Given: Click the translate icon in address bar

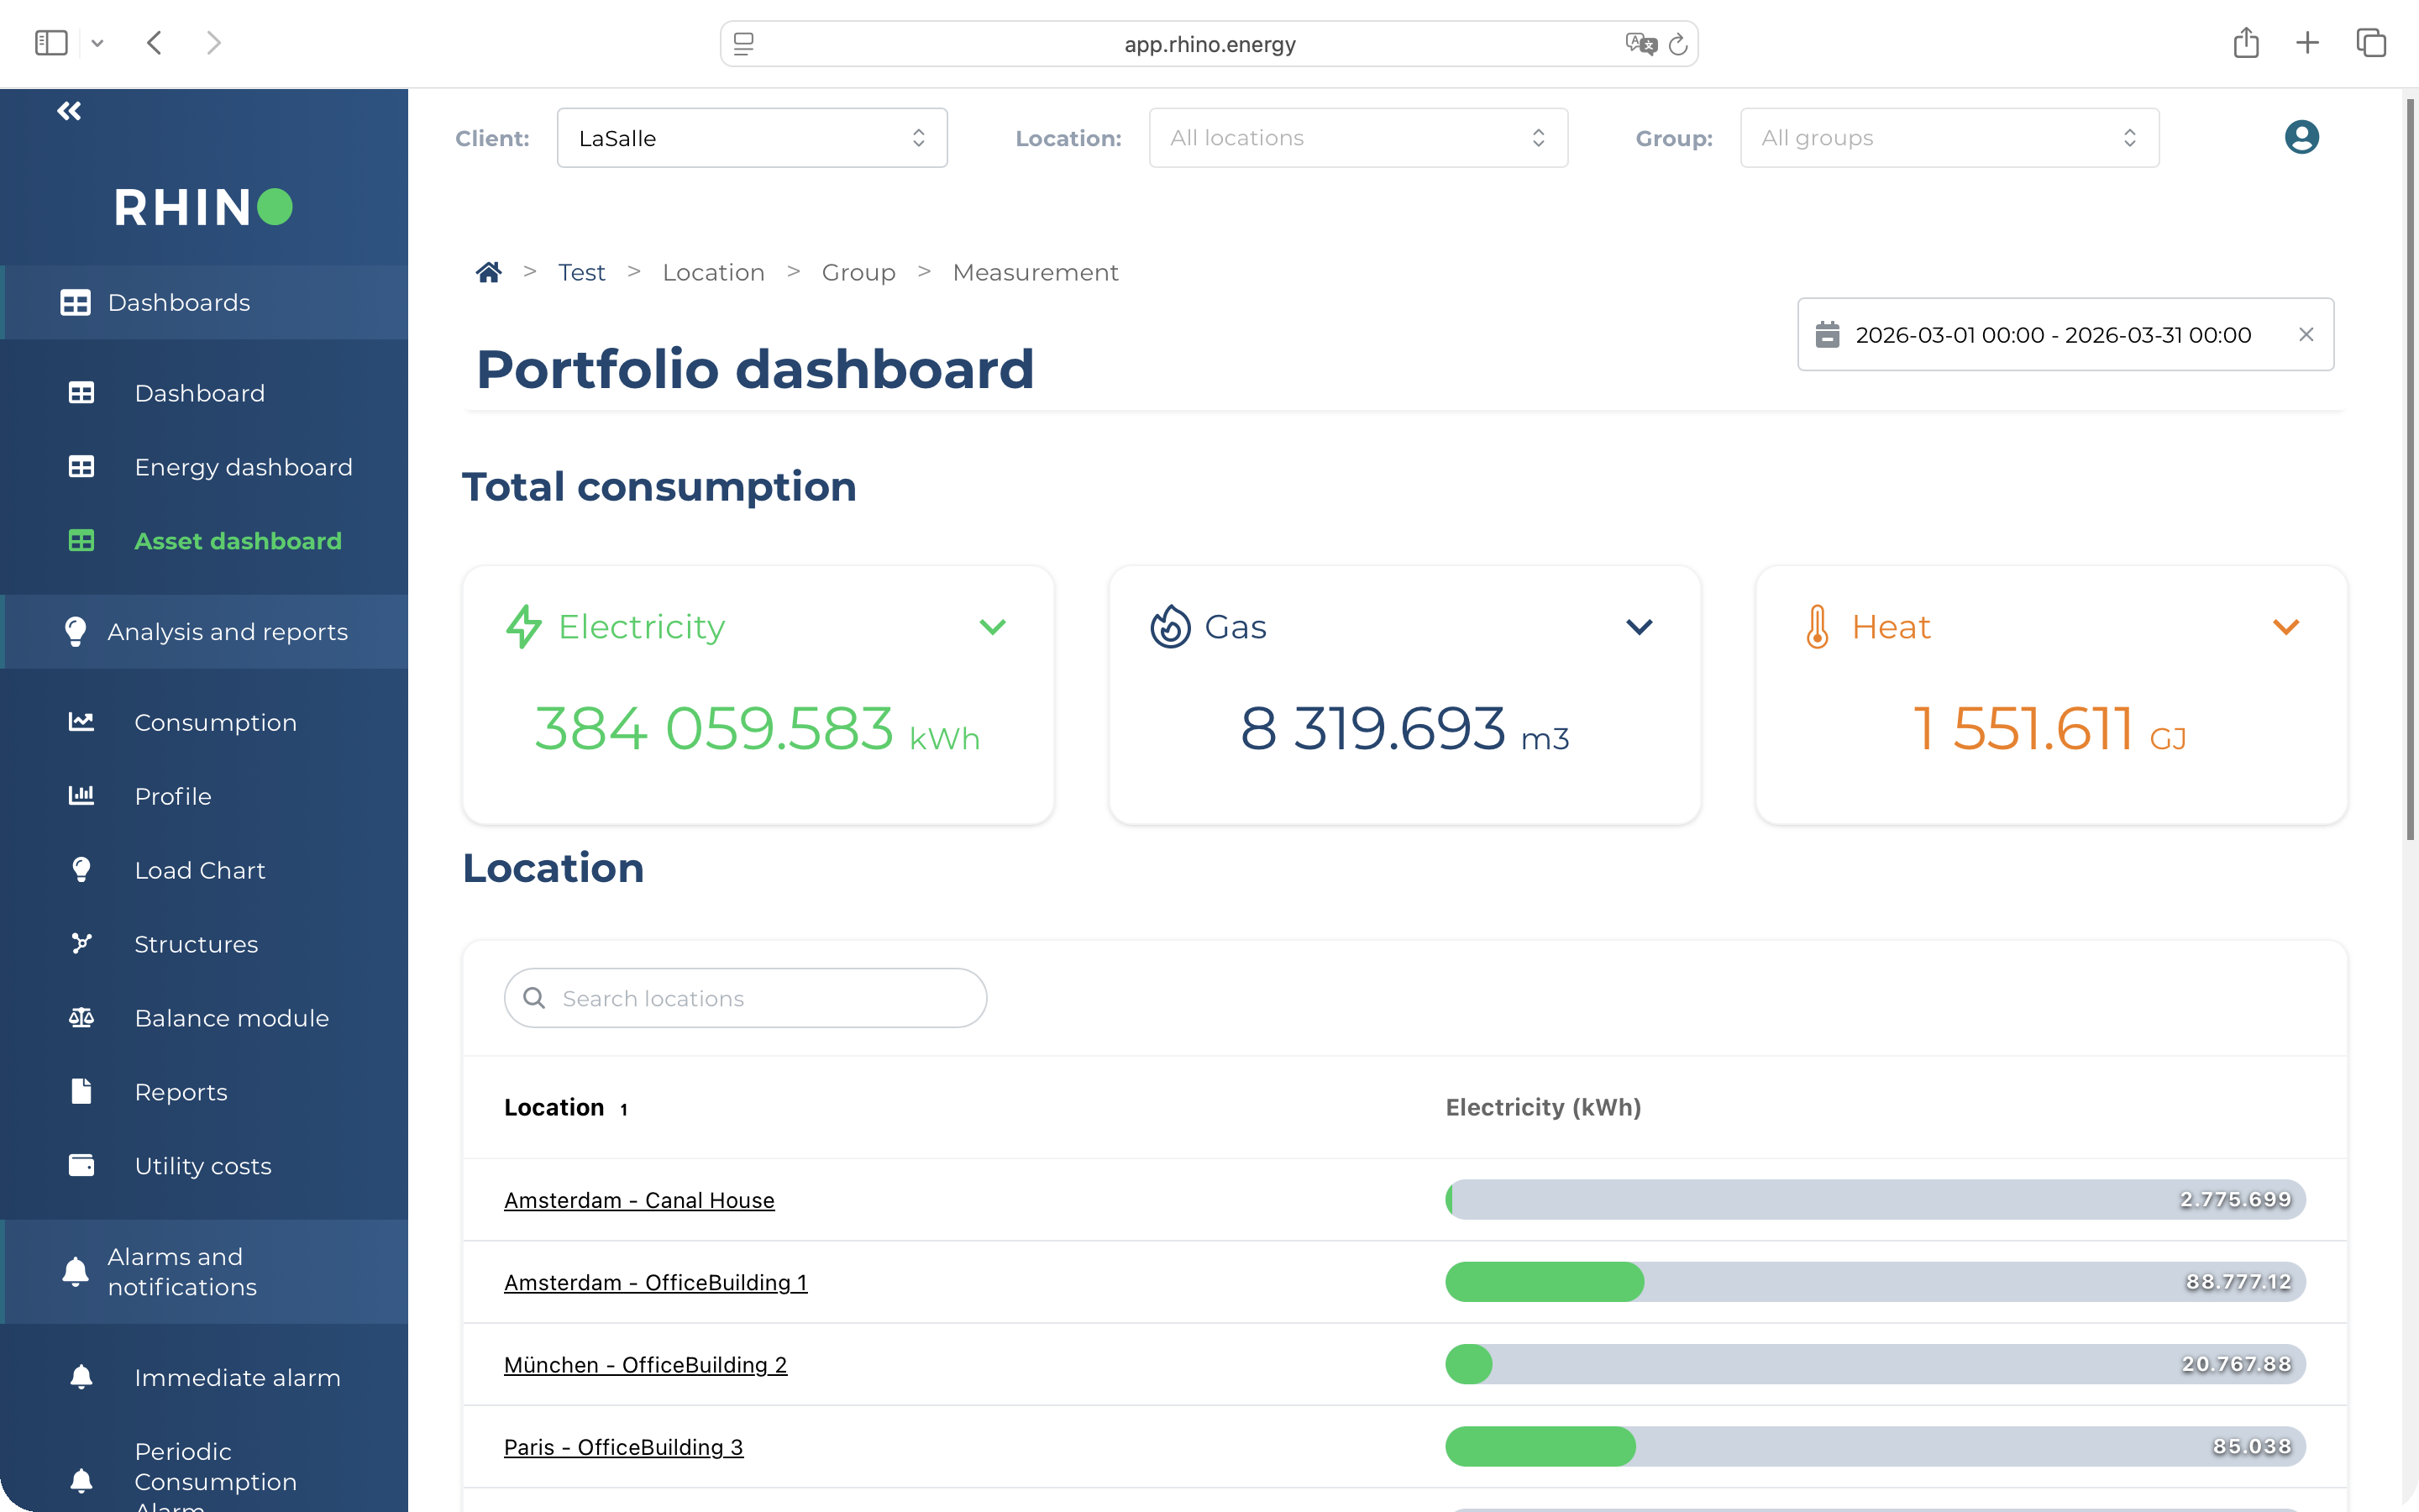Looking at the screenshot, I should point(1640,44).
